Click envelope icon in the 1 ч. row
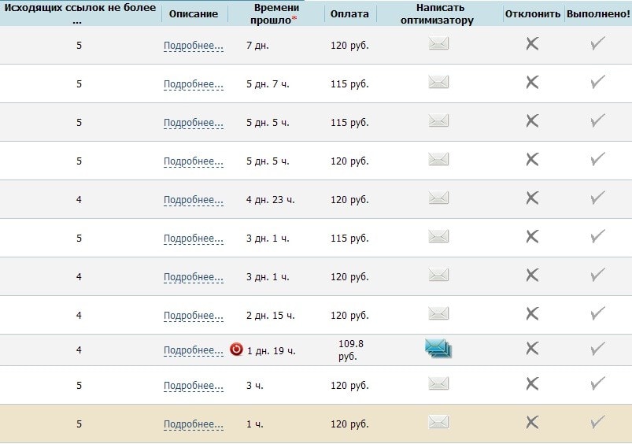This screenshot has height=444, width=632. (x=438, y=423)
